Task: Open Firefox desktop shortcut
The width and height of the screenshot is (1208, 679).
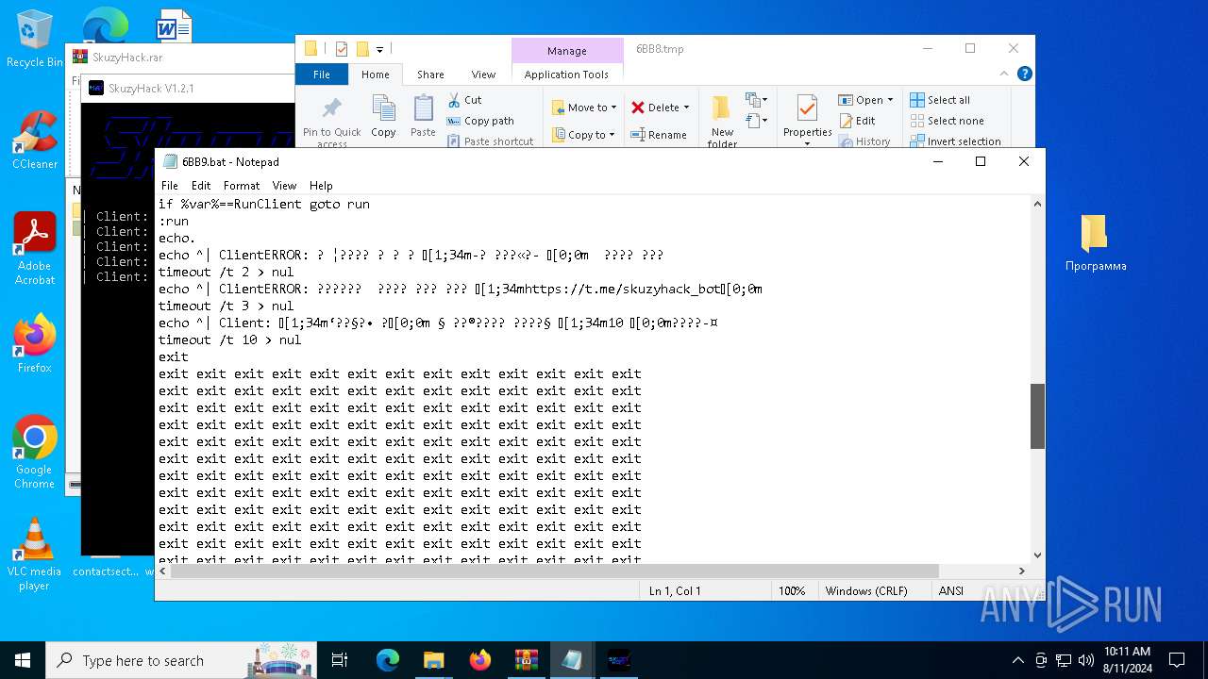Action: (x=34, y=343)
